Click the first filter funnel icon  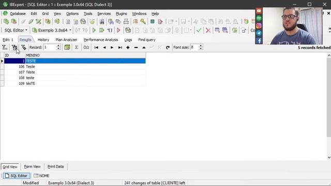pos(5,48)
